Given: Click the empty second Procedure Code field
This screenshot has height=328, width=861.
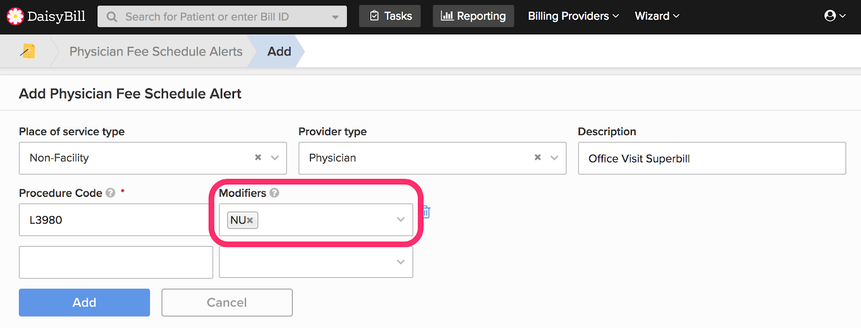Looking at the screenshot, I should point(116,262).
